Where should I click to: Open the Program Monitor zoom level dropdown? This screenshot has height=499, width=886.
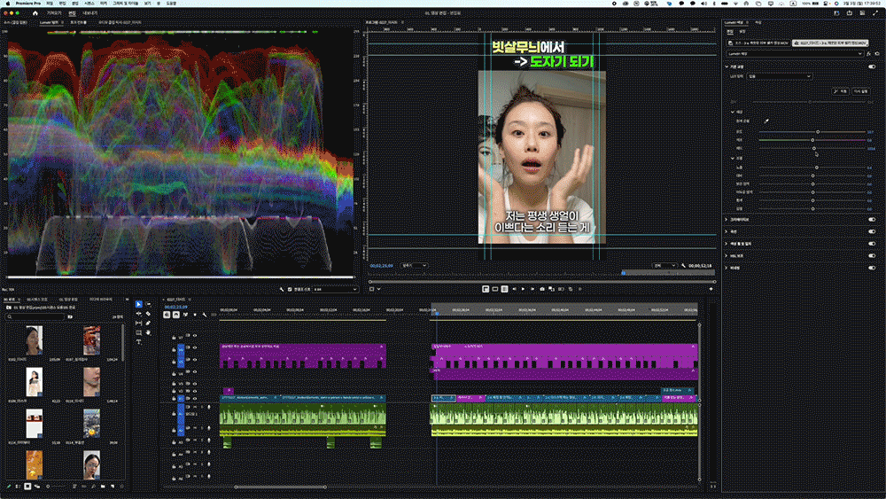click(x=414, y=265)
